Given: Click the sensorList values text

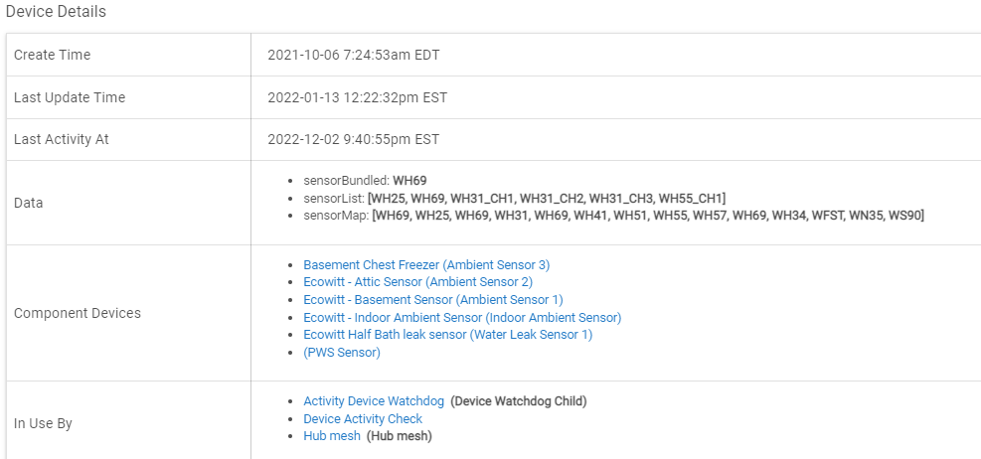Looking at the screenshot, I should click(x=547, y=199).
